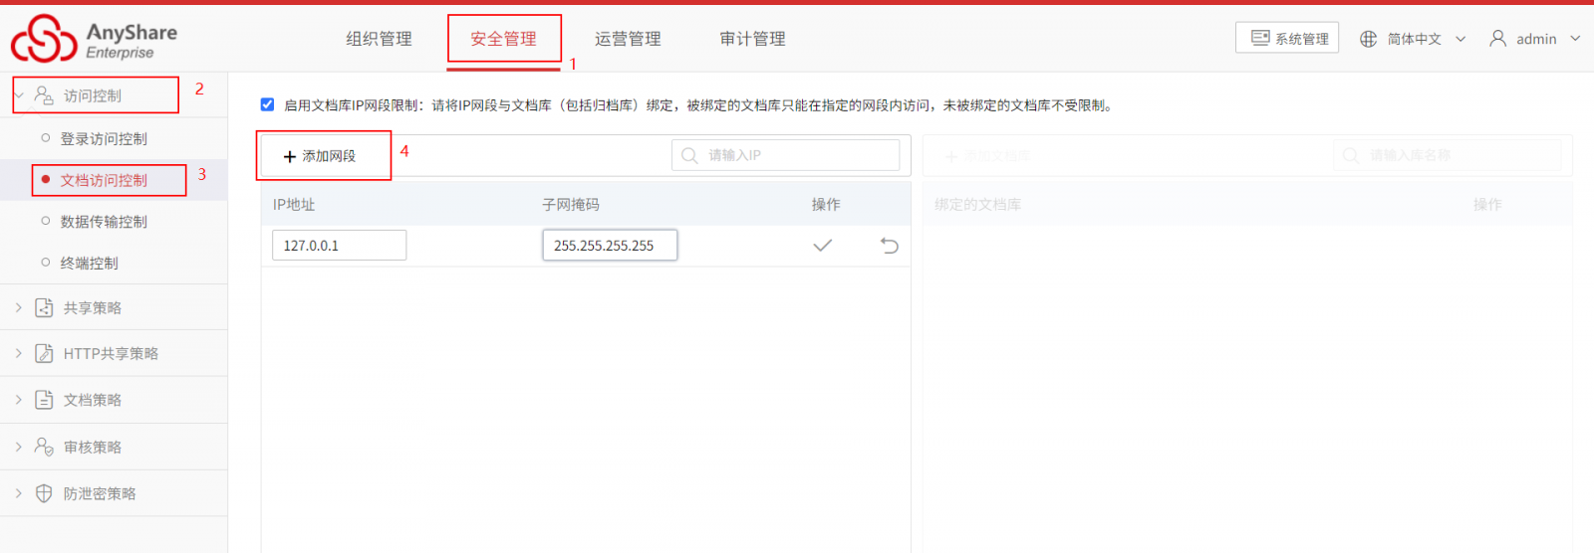Open the 审计管理 tab
Screen dimensions: 1594x553
752,39
